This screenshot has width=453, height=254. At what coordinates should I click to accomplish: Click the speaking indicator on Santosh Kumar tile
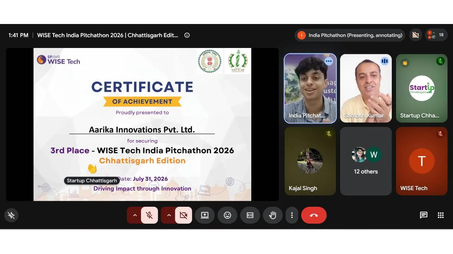[384, 61]
